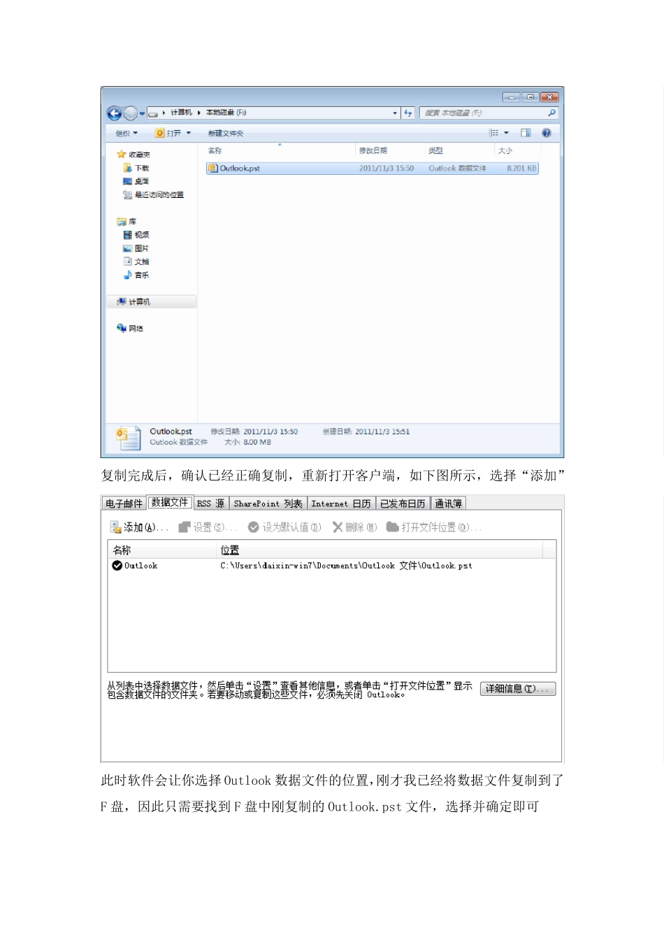
Task: Switch to the 已发布日历 tab
Action: (x=403, y=504)
